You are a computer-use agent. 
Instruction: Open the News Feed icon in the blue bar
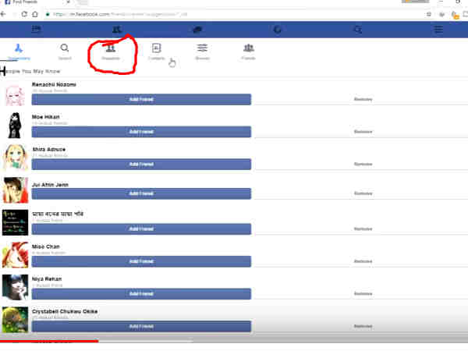pos(36,29)
